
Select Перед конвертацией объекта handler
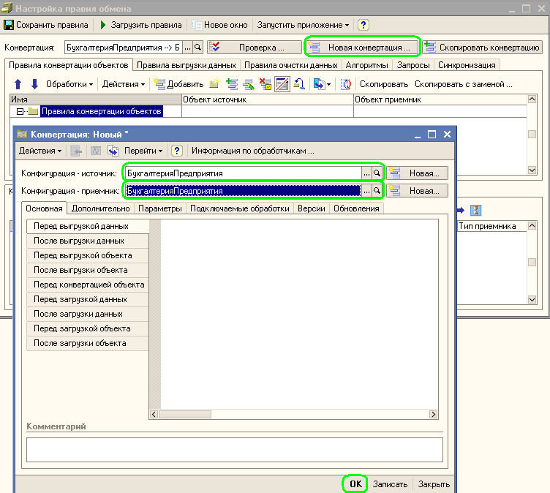[x=88, y=285]
